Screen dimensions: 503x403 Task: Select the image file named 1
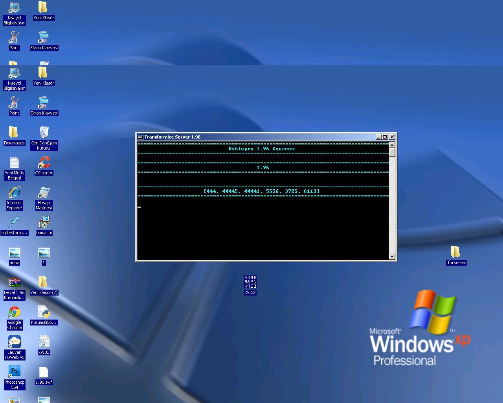click(44, 255)
